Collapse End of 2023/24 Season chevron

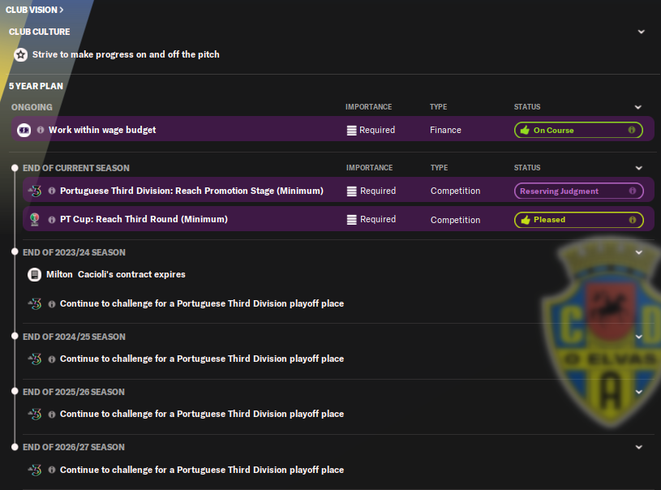pos(639,252)
